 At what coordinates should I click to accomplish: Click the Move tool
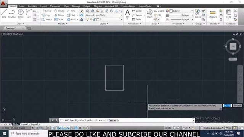pyautogui.click(x=46, y=11)
